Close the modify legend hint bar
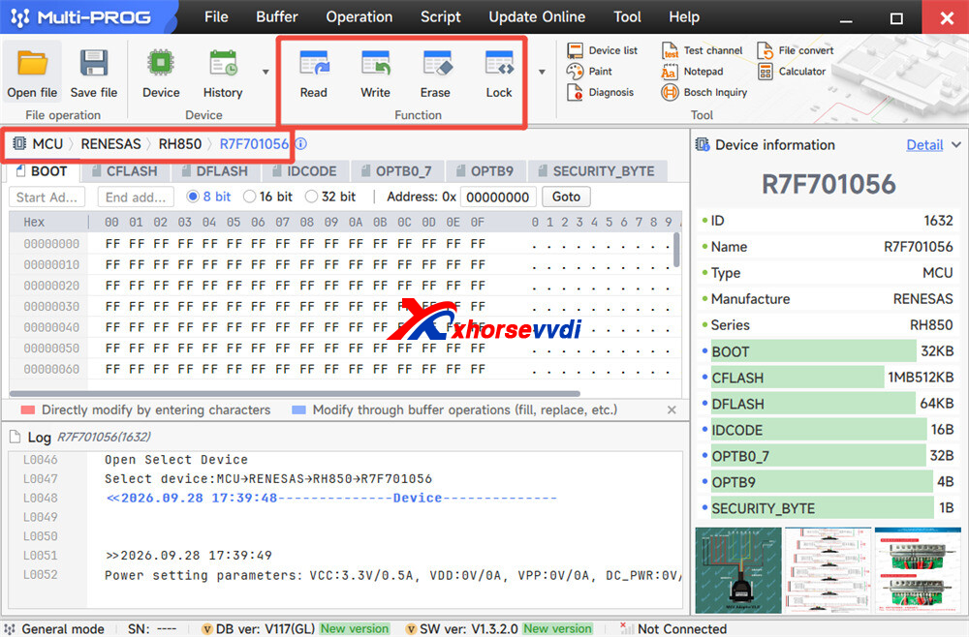This screenshot has width=969, height=637. point(672,409)
